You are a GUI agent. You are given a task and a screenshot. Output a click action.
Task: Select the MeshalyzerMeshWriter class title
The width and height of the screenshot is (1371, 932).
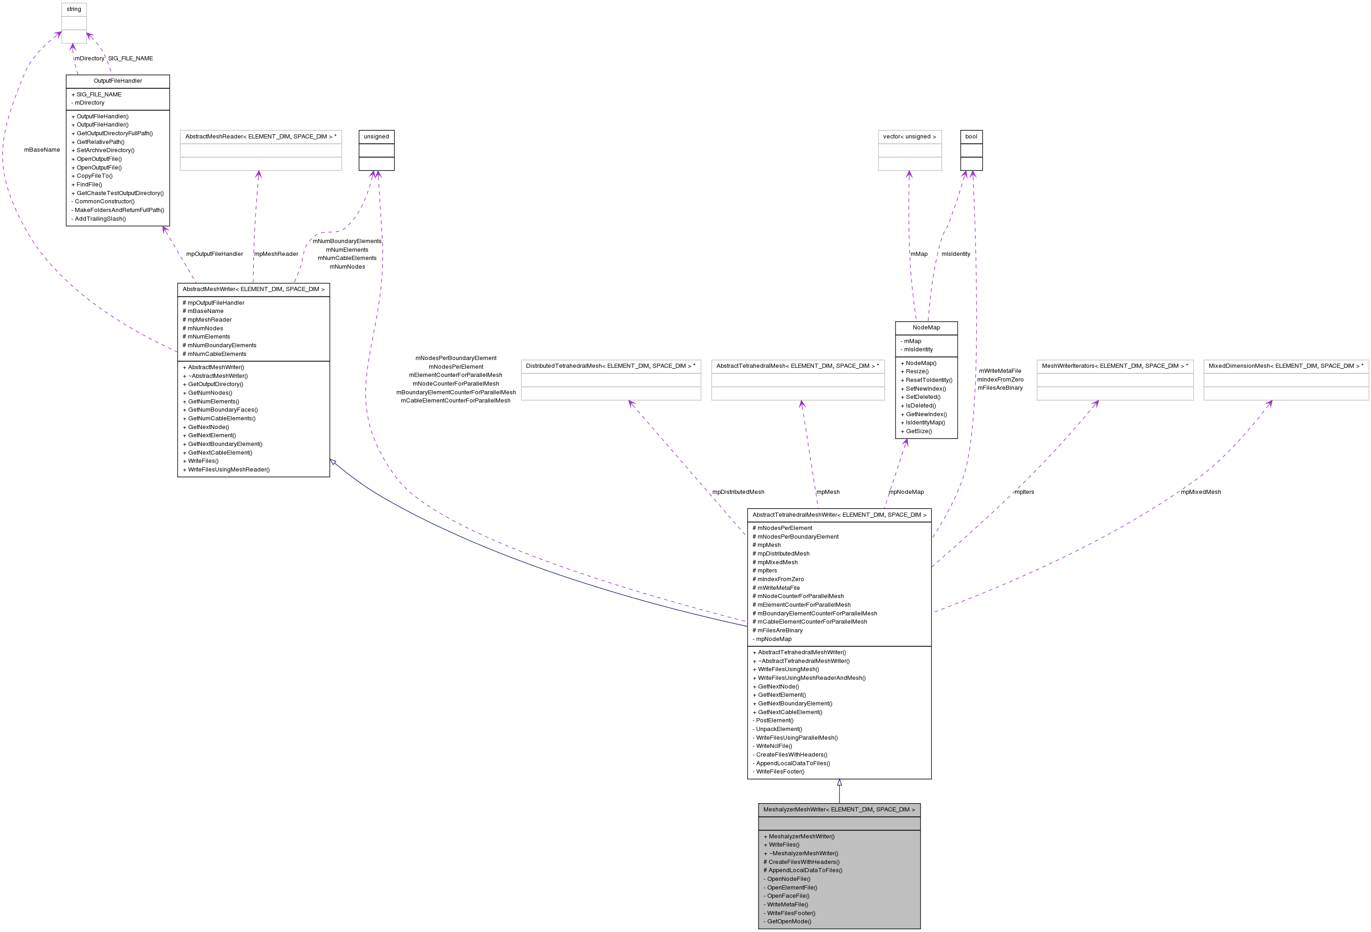(x=839, y=810)
